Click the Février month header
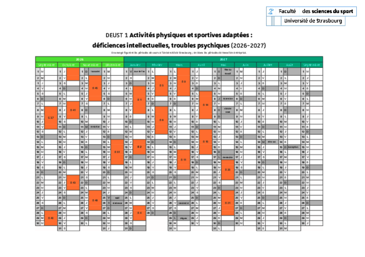Viewport: 365px width, 257px height. 157,65
